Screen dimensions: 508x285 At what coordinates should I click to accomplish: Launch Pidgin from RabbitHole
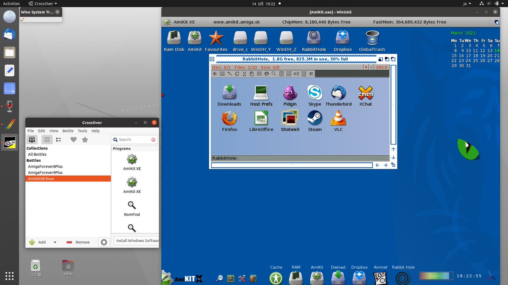pyautogui.click(x=290, y=96)
